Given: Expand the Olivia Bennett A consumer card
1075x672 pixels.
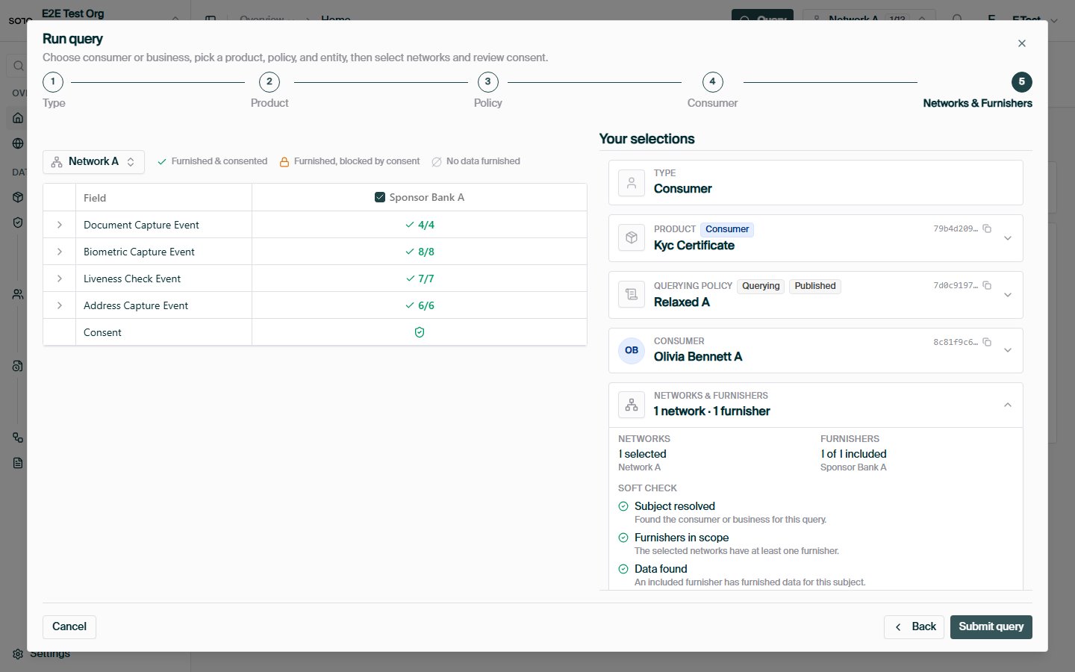Looking at the screenshot, I should 1008,350.
